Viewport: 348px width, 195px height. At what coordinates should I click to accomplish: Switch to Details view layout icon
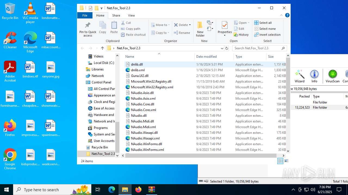click(280, 161)
